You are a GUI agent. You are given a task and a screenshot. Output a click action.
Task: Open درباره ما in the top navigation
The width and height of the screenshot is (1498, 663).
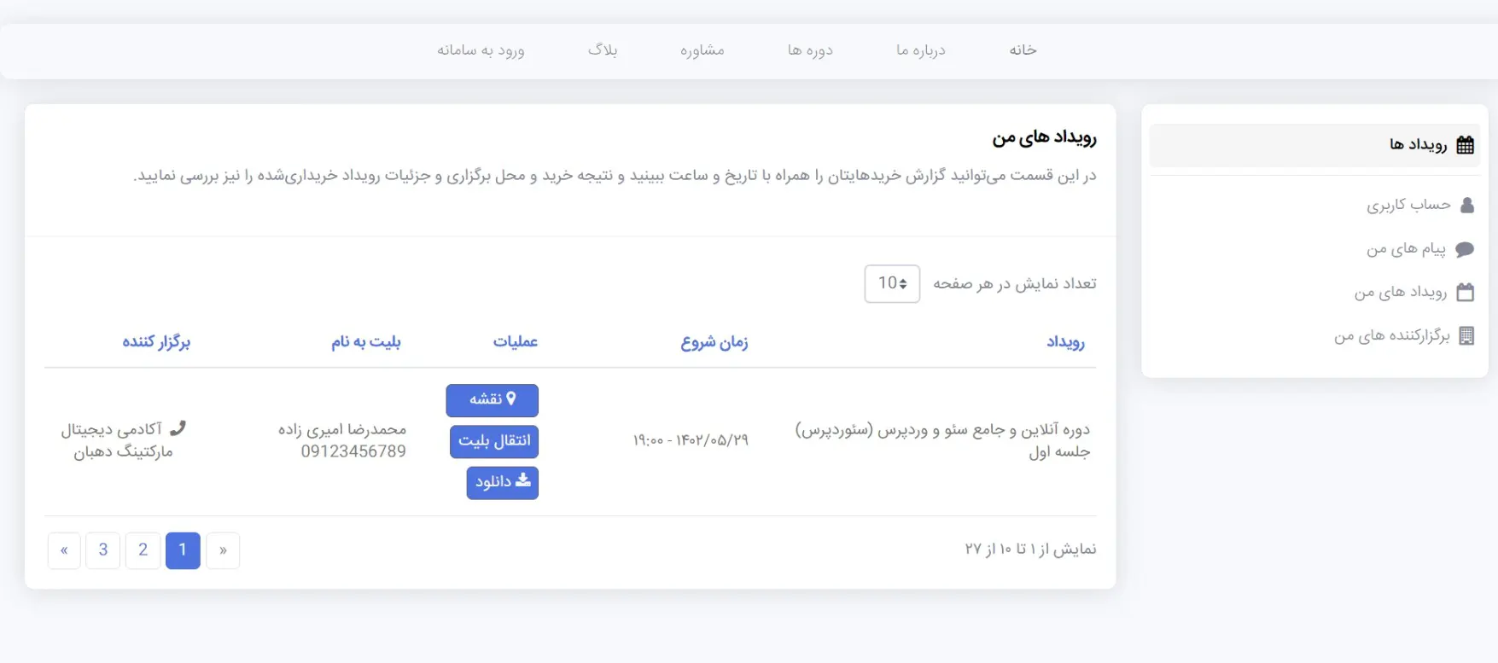[x=920, y=50]
